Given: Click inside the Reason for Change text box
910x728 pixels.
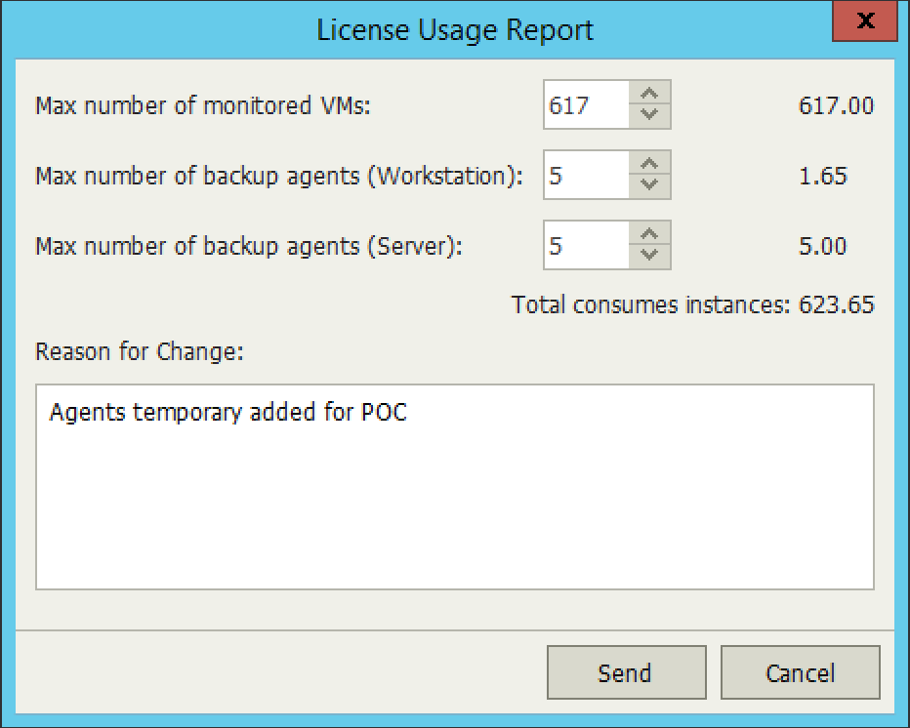Looking at the screenshot, I should [455, 487].
